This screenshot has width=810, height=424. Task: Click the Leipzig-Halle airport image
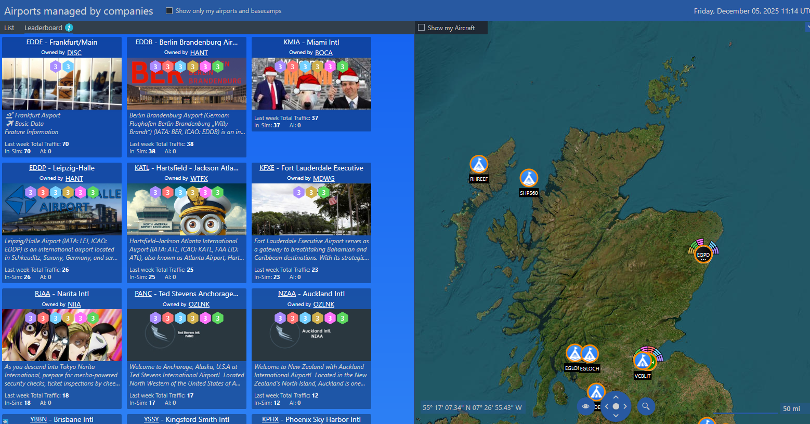(62, 209)
